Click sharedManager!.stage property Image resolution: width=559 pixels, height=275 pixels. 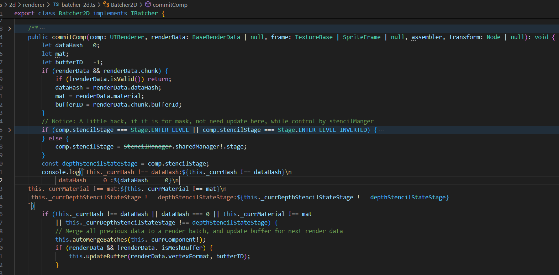click(x=209, y=147)
